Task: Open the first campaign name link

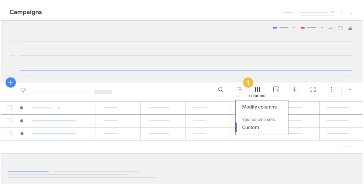Action: (54, 121)
